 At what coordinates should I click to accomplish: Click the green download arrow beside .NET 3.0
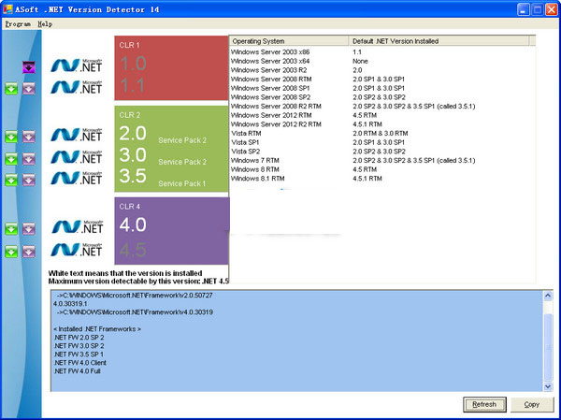(11, 159)
